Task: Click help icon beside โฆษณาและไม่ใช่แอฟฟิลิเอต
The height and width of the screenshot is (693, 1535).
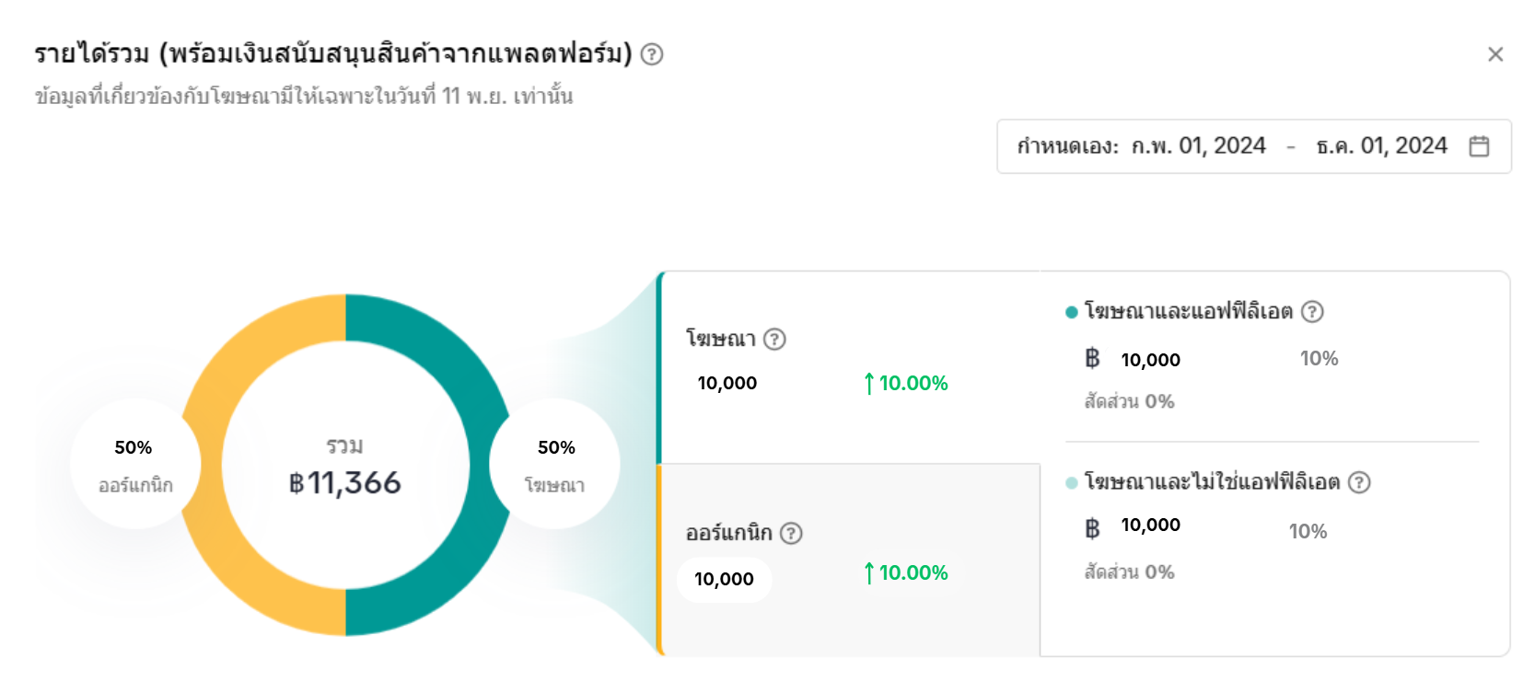Action: [1359, 482]
